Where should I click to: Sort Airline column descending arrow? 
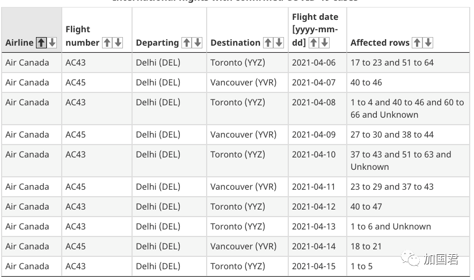tap(52, 42)
